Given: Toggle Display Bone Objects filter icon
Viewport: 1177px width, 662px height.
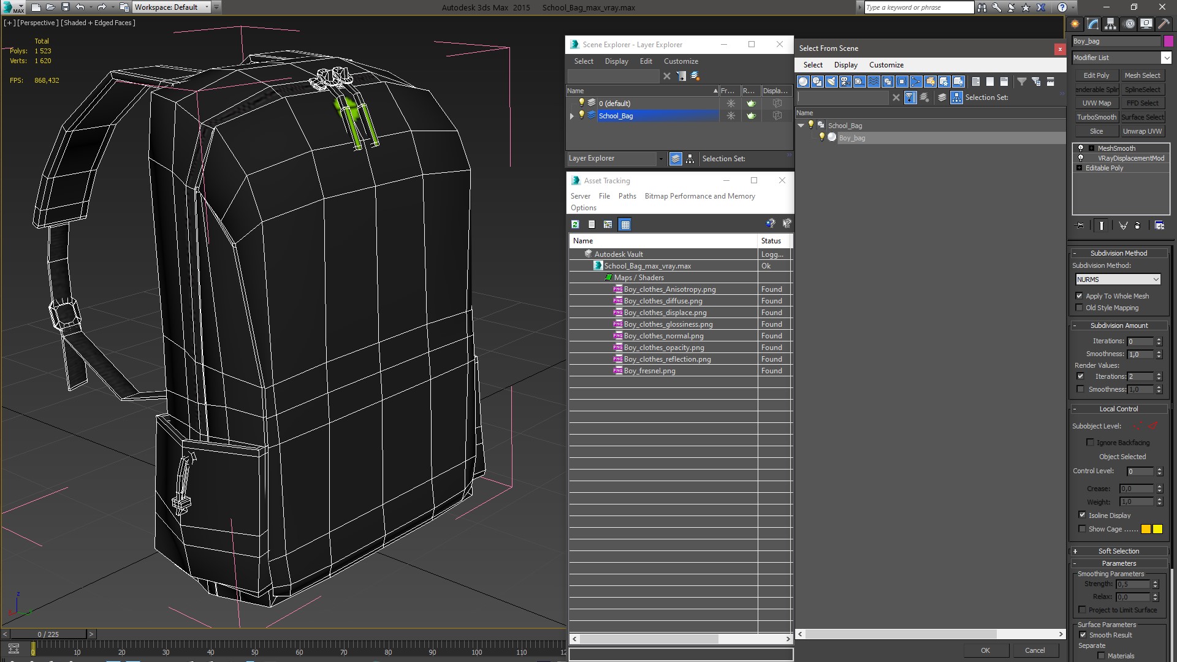Looking at the screenshot, I should coord(916,82).
